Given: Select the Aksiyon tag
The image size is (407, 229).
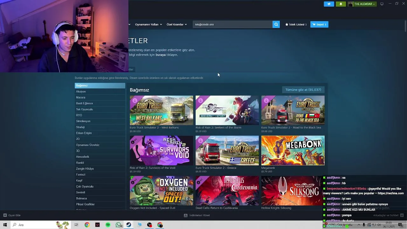Looking at the screenshot, I should [100, 92].
